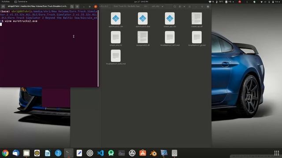Viewport: 282px width, 158px height.
Task: Click file manager search icon
Action: [x=174, y=7]
